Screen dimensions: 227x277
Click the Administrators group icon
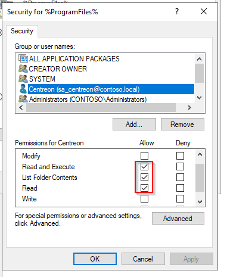pos(23,99)
